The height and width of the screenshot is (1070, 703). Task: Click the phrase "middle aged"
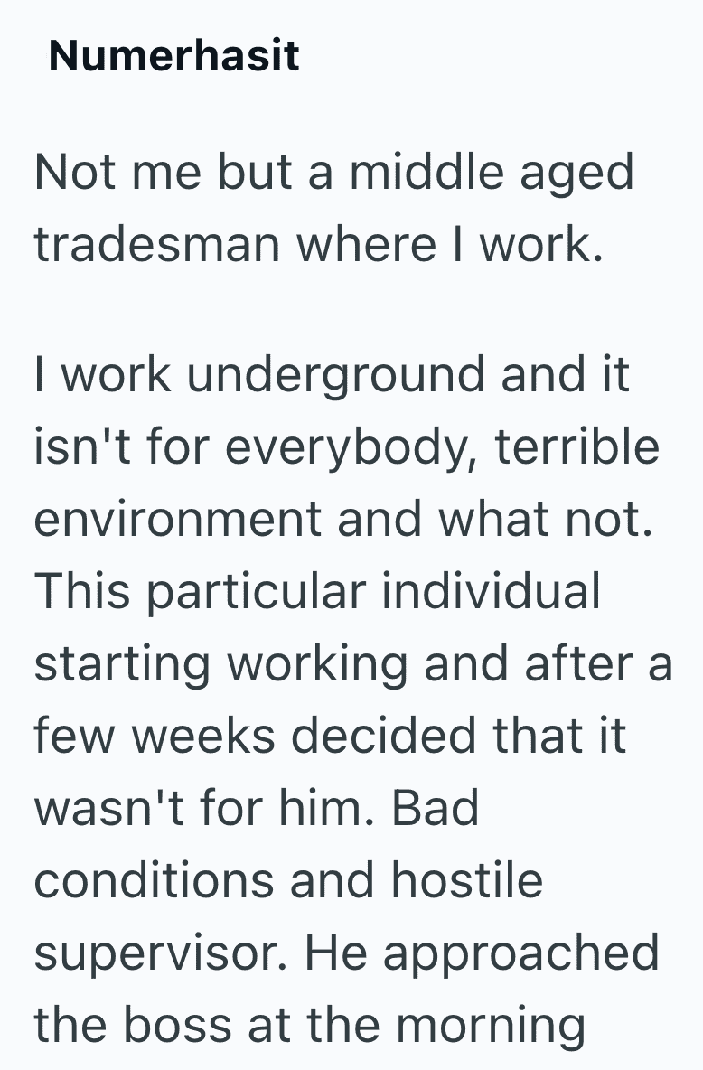pyautogui.click(x=492, y=172)
